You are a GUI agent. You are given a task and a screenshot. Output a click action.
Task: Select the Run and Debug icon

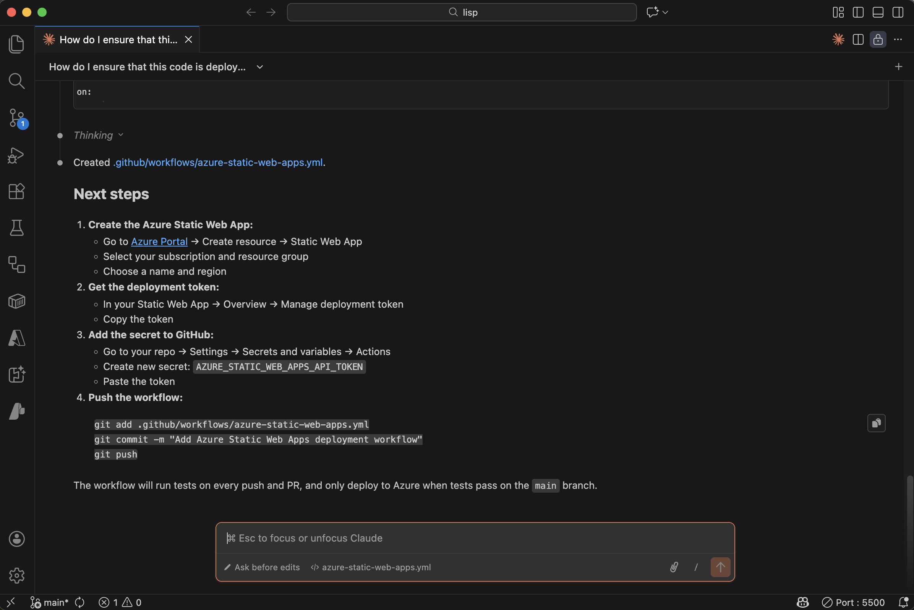click(17, 155)
